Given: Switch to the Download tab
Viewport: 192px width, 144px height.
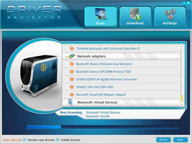Looking at the screenshot, I should pyautogui.click(x=135, y=17).
